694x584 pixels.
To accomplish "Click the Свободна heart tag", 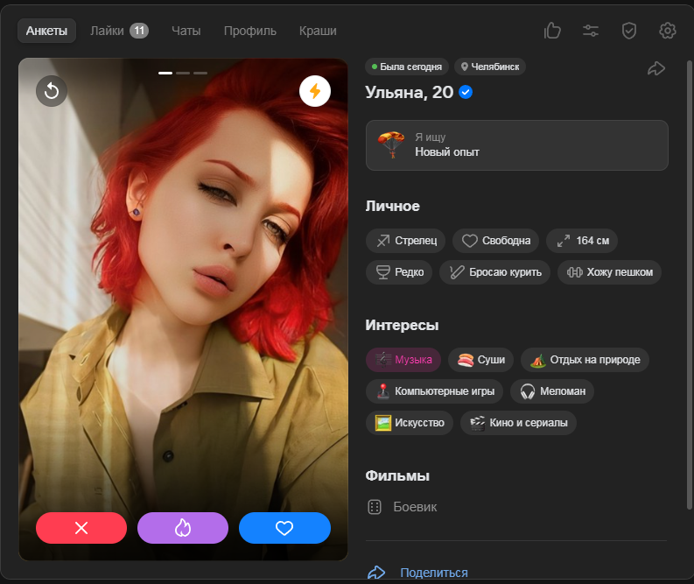I will coord(495,241).
